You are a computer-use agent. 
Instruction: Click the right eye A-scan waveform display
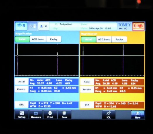[47, 60]
